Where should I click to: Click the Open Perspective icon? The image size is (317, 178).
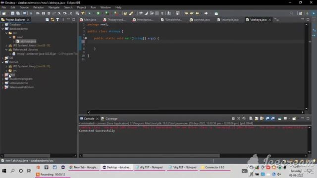[301, 13]
